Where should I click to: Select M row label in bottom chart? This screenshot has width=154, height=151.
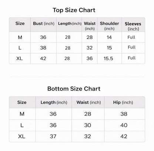[22, 114]
